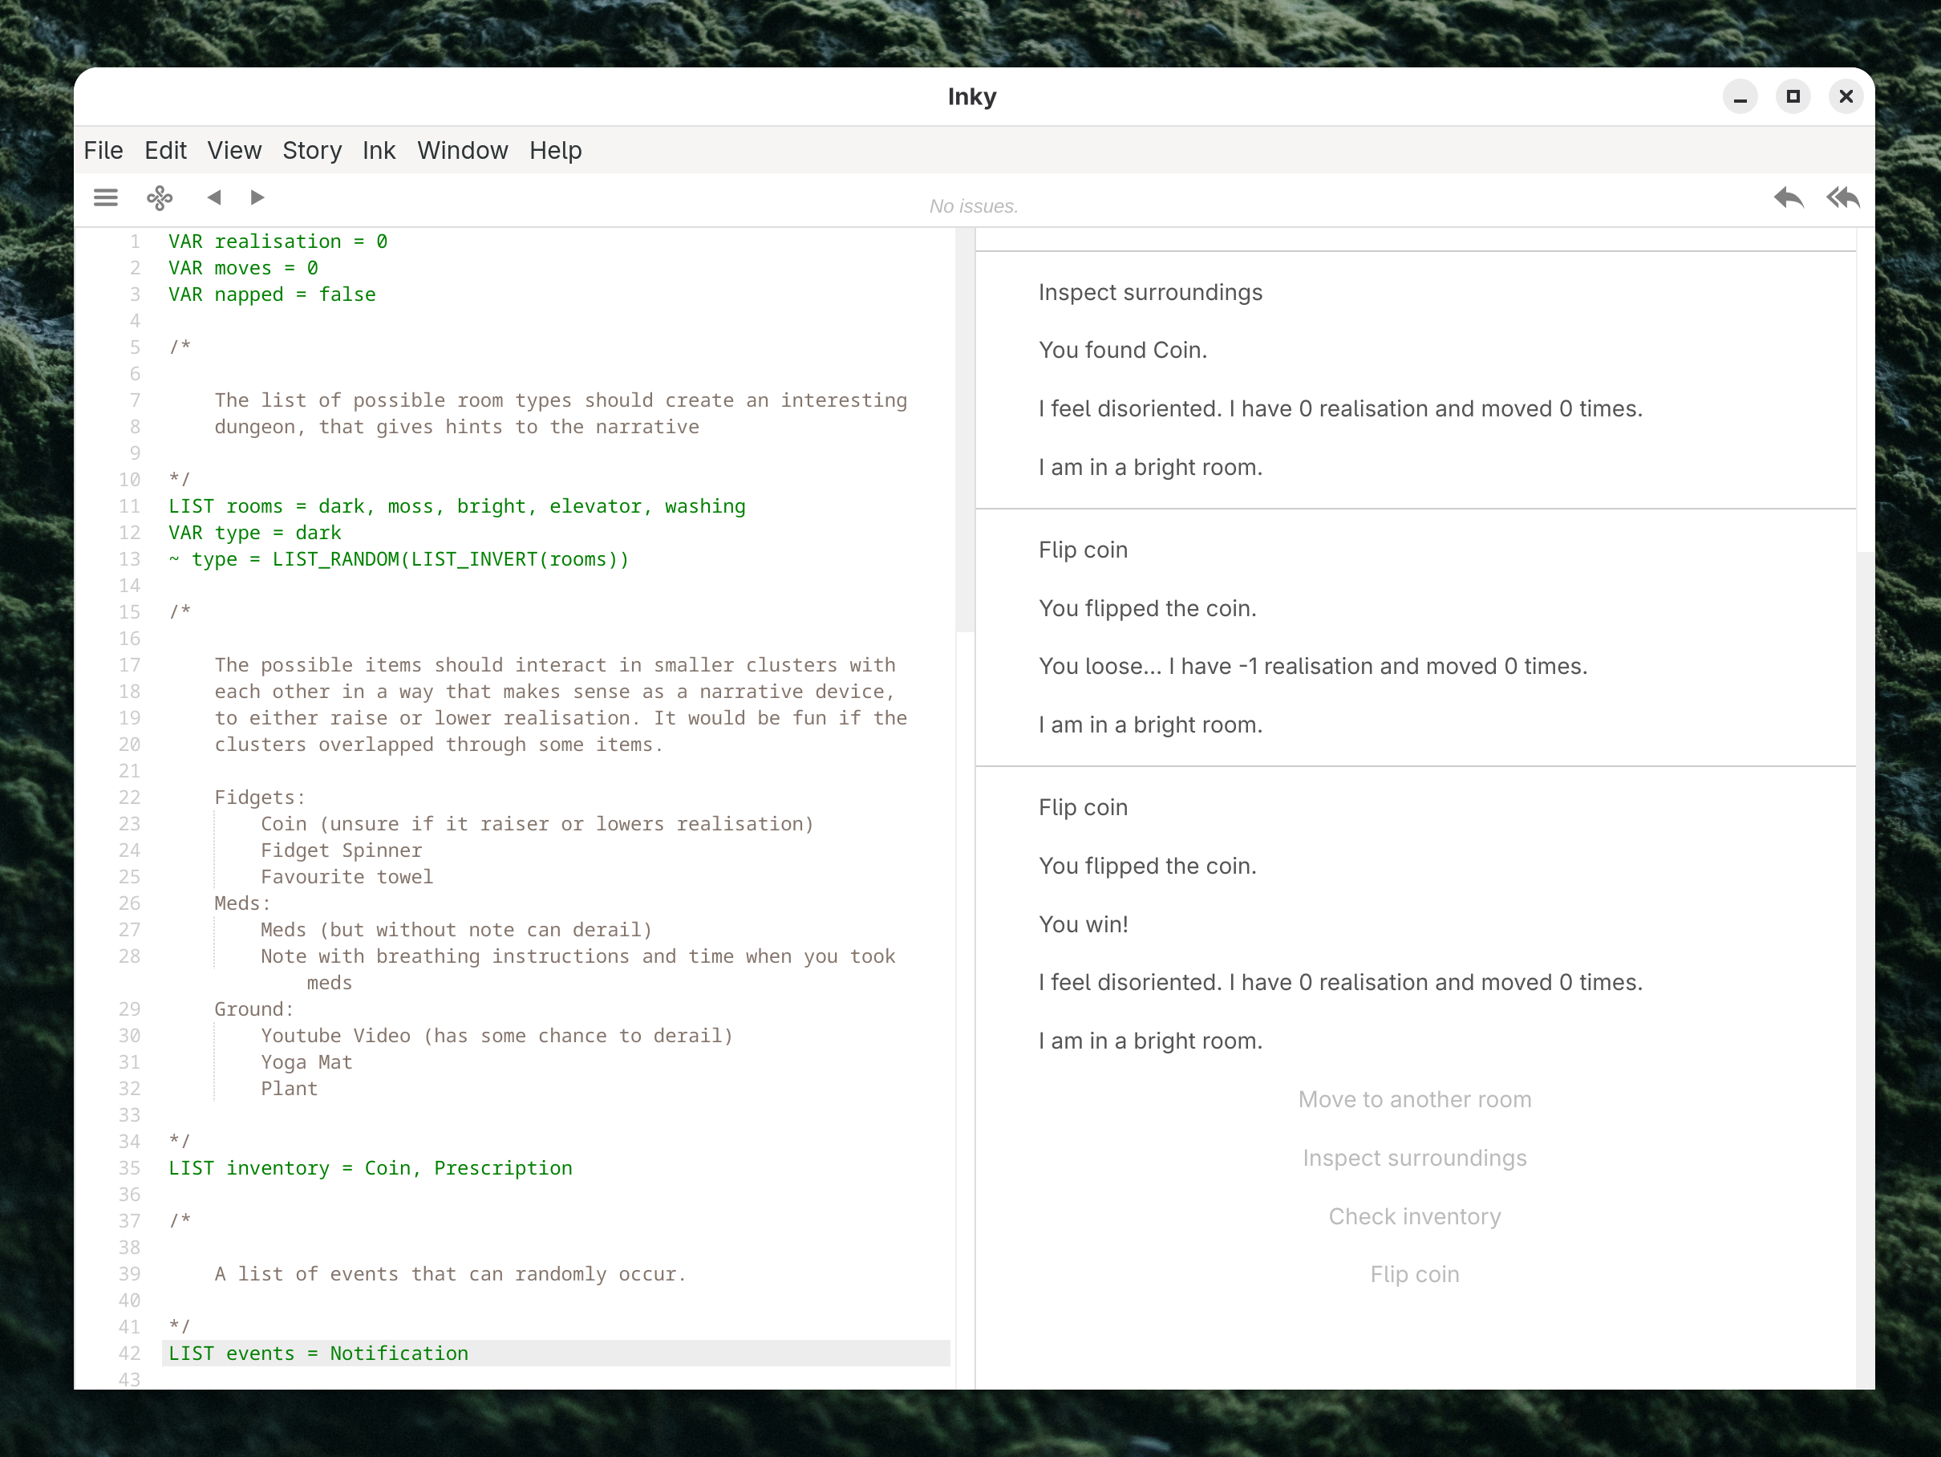Viewport: 1941px width, 1457px height.
Task: Open the File menu
Action: (x=103, y=150)
